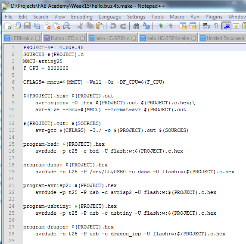Save the current file with the floppy icon
246x244 pixels.
(x=27, y=26)
